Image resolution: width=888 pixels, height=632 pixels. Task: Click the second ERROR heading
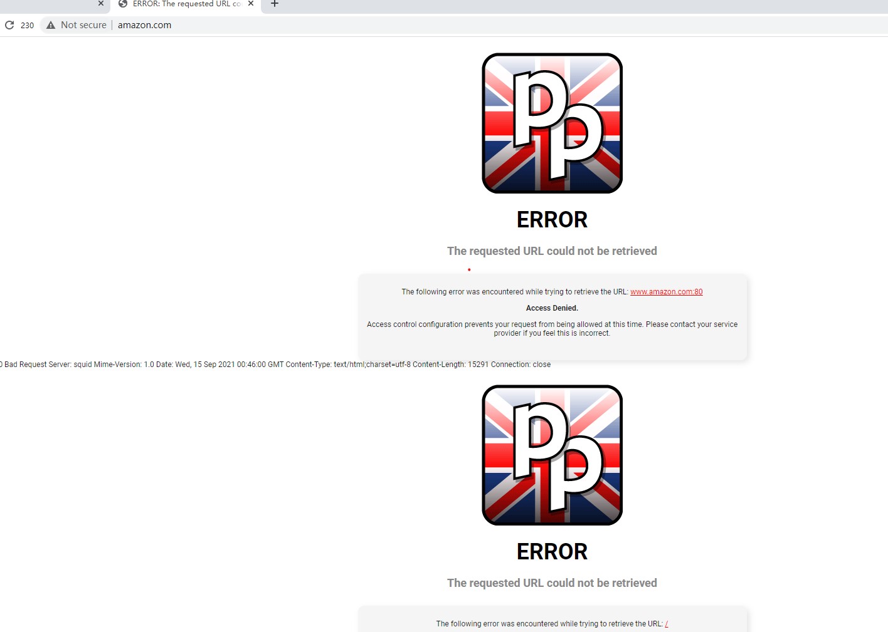coord(552,552)
